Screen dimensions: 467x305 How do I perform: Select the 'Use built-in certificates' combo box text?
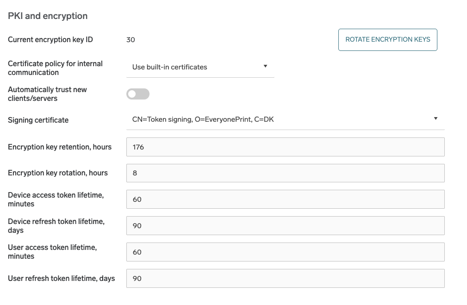(170, 67)
